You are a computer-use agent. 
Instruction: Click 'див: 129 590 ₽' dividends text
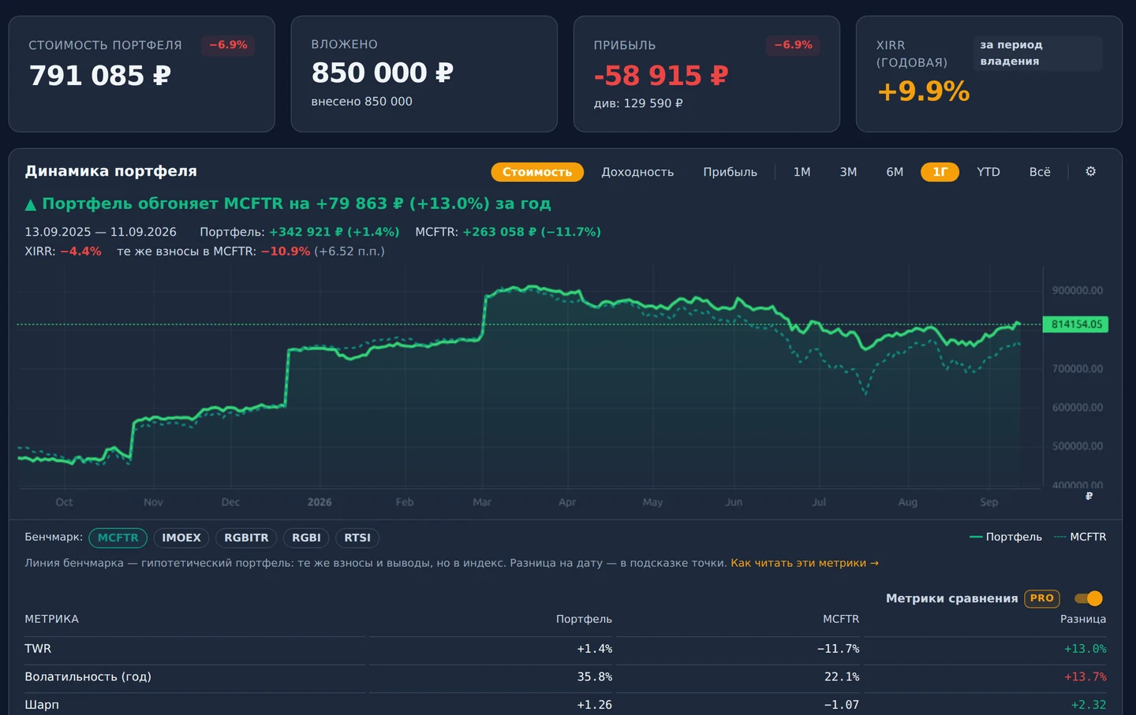[x=638, y=103]
